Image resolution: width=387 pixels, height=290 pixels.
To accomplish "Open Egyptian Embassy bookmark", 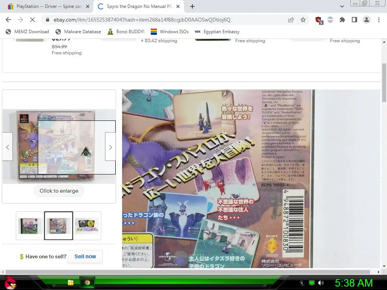I will click(x=217, y=32).
